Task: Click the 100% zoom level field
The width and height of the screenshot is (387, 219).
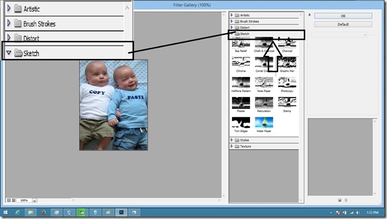Action: (24, 200)
